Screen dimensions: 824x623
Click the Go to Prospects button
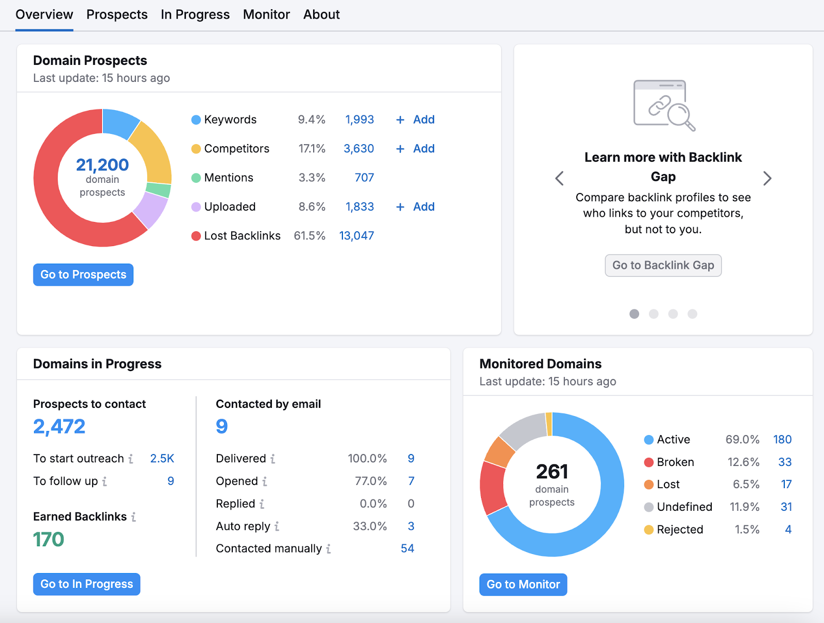pos(83,274)
